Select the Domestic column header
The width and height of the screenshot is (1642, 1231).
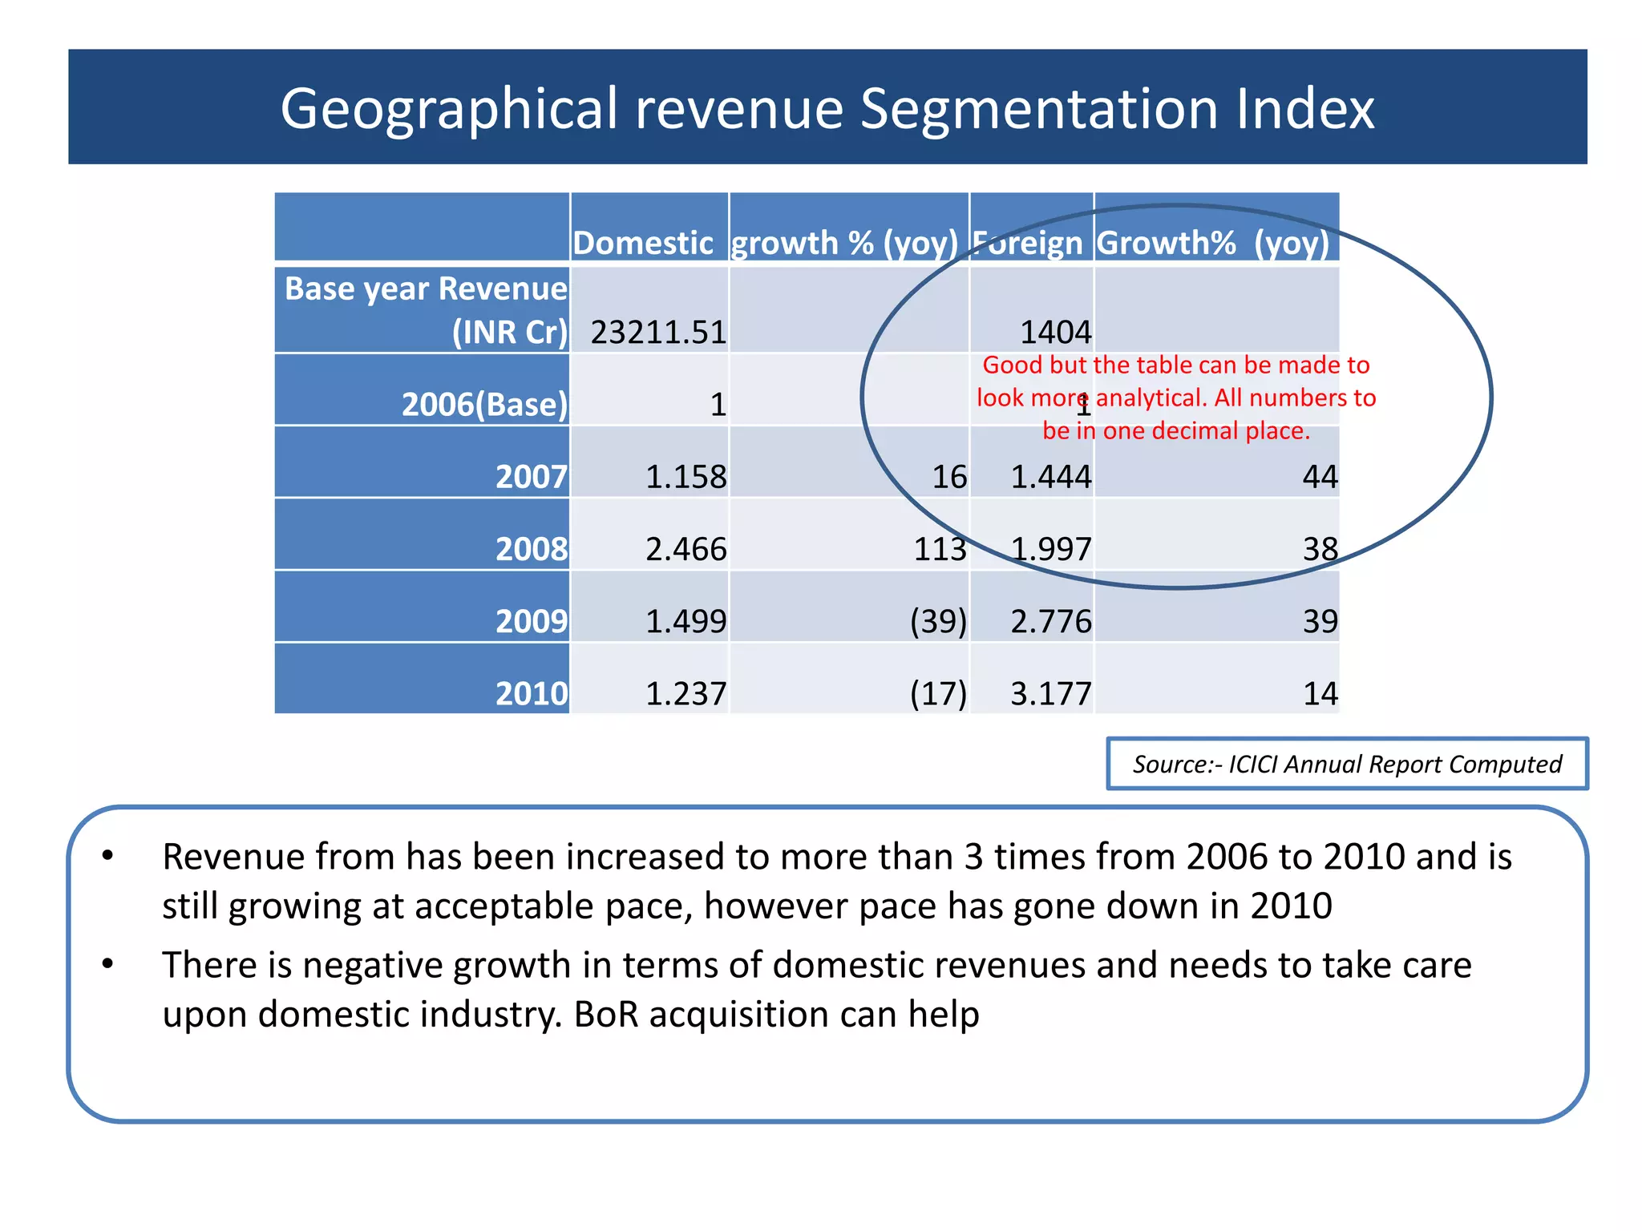click(643, 242)
